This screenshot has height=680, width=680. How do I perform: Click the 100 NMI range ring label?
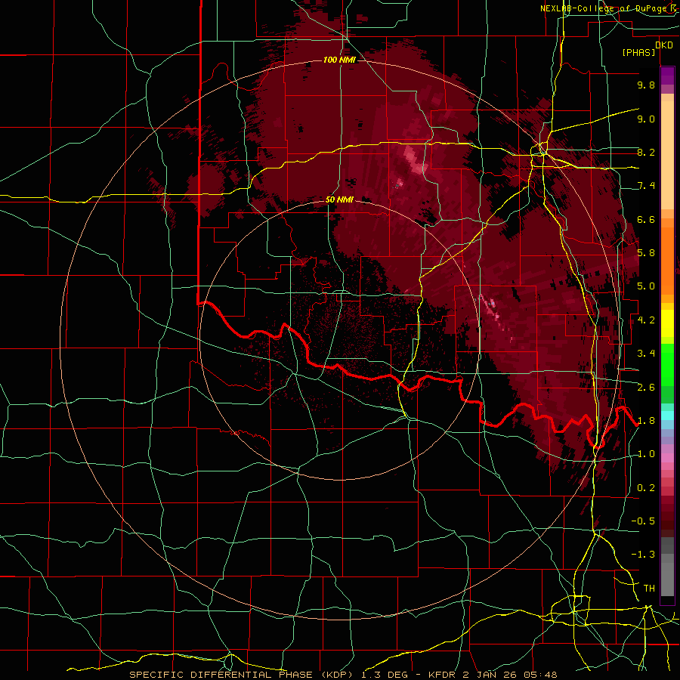click(x=339, y=60)
